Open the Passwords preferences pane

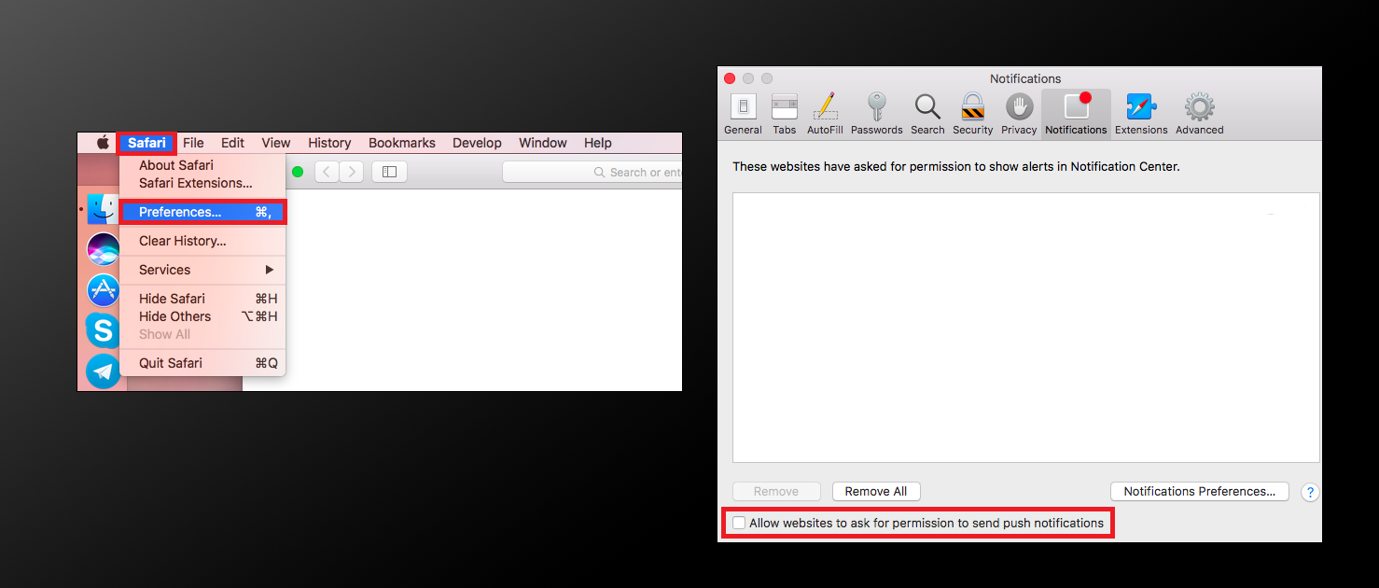[876, 114]
